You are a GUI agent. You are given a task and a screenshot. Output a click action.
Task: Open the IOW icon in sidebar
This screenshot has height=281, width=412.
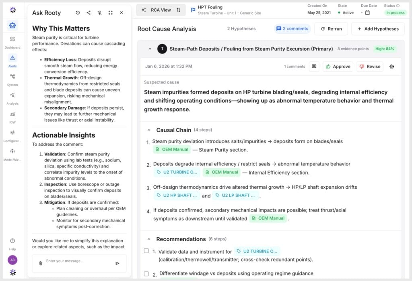[x=12, y=114]
